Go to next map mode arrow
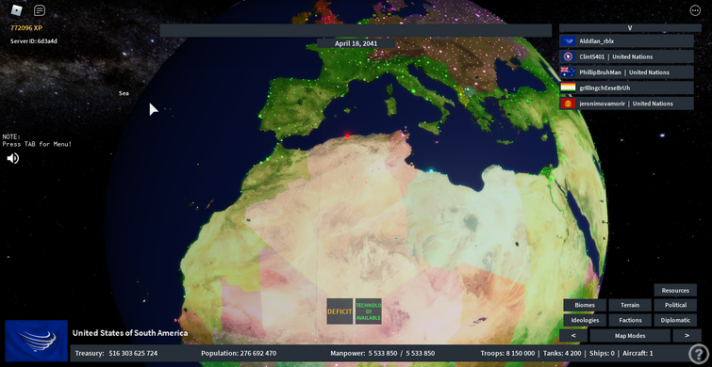The image size is (712, 367). pos(687,336)
